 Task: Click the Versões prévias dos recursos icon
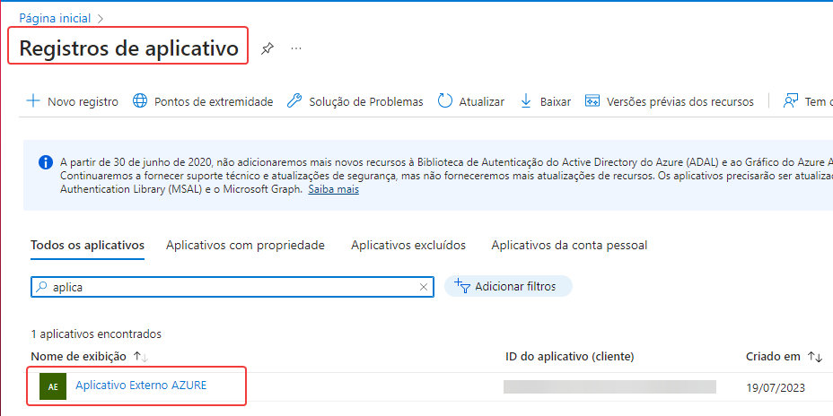592,100
